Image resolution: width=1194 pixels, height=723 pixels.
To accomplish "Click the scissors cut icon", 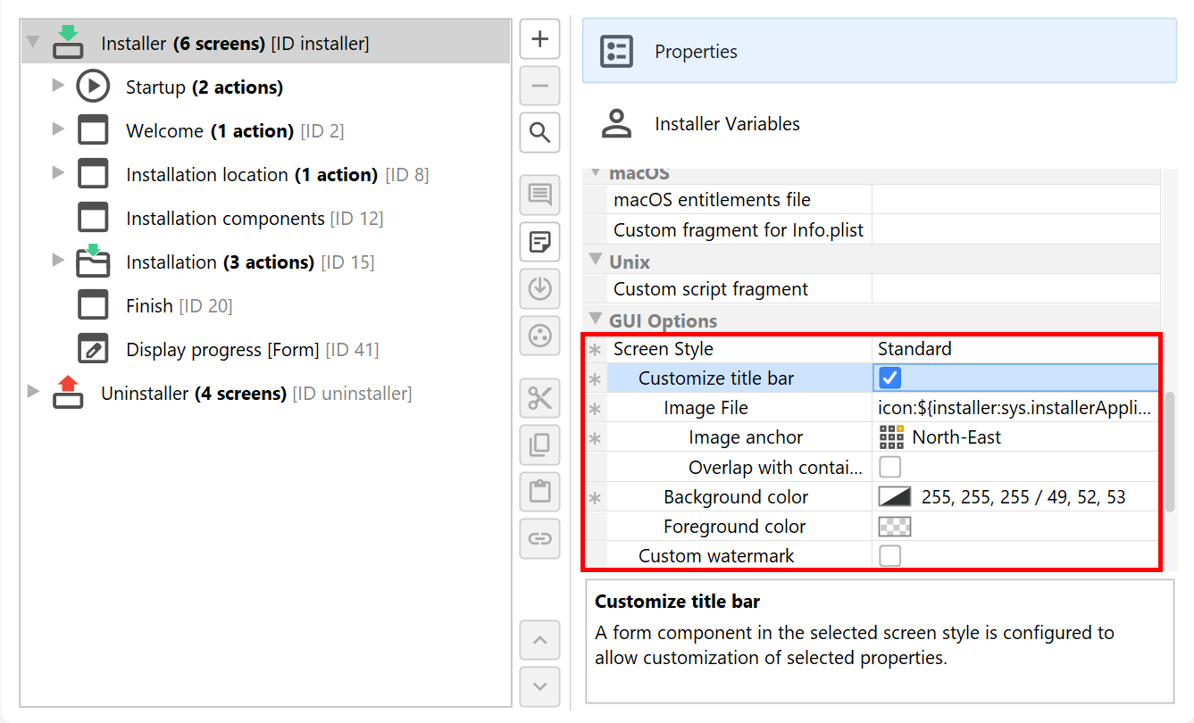I will pos(539,398).
